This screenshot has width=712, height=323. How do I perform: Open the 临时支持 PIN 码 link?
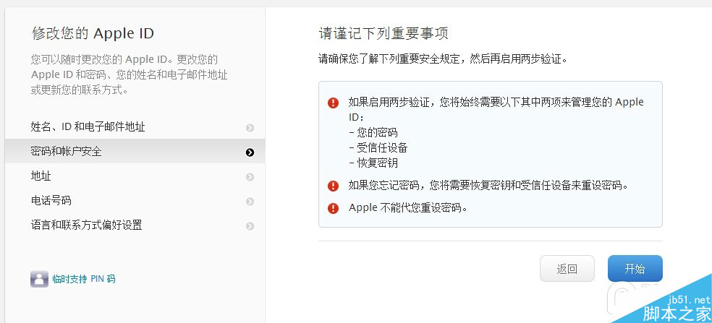(x=83, y=279)
